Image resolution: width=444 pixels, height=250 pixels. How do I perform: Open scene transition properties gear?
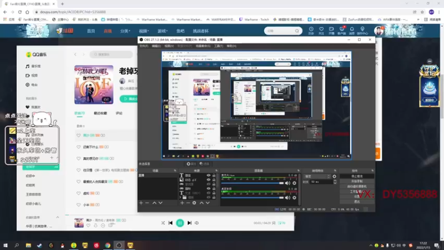click(335, 176)
